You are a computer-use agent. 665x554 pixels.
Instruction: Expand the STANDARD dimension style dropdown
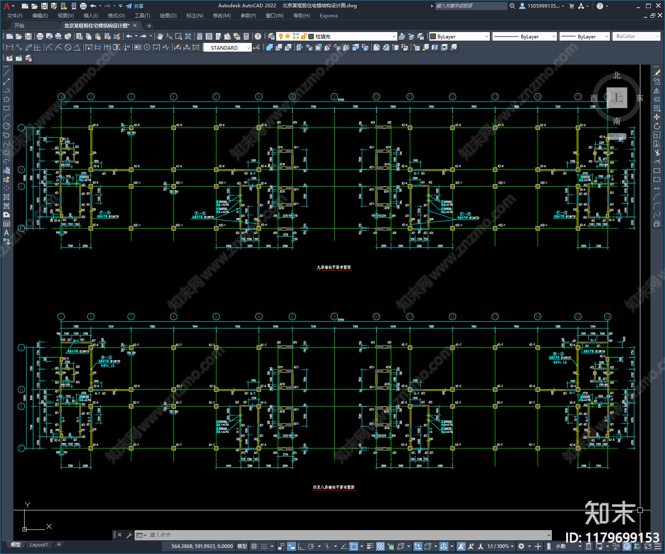coord(227,48)
